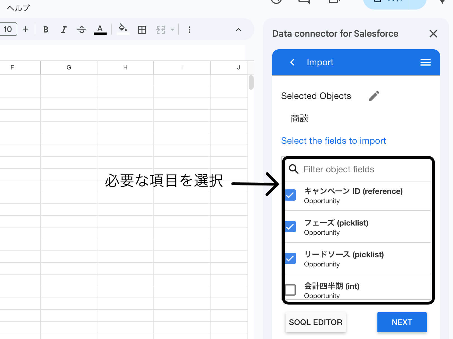This screenshot has height=339, width=453.
Task: Open the merge type dropdown arrow
Action: coord(172,29)
